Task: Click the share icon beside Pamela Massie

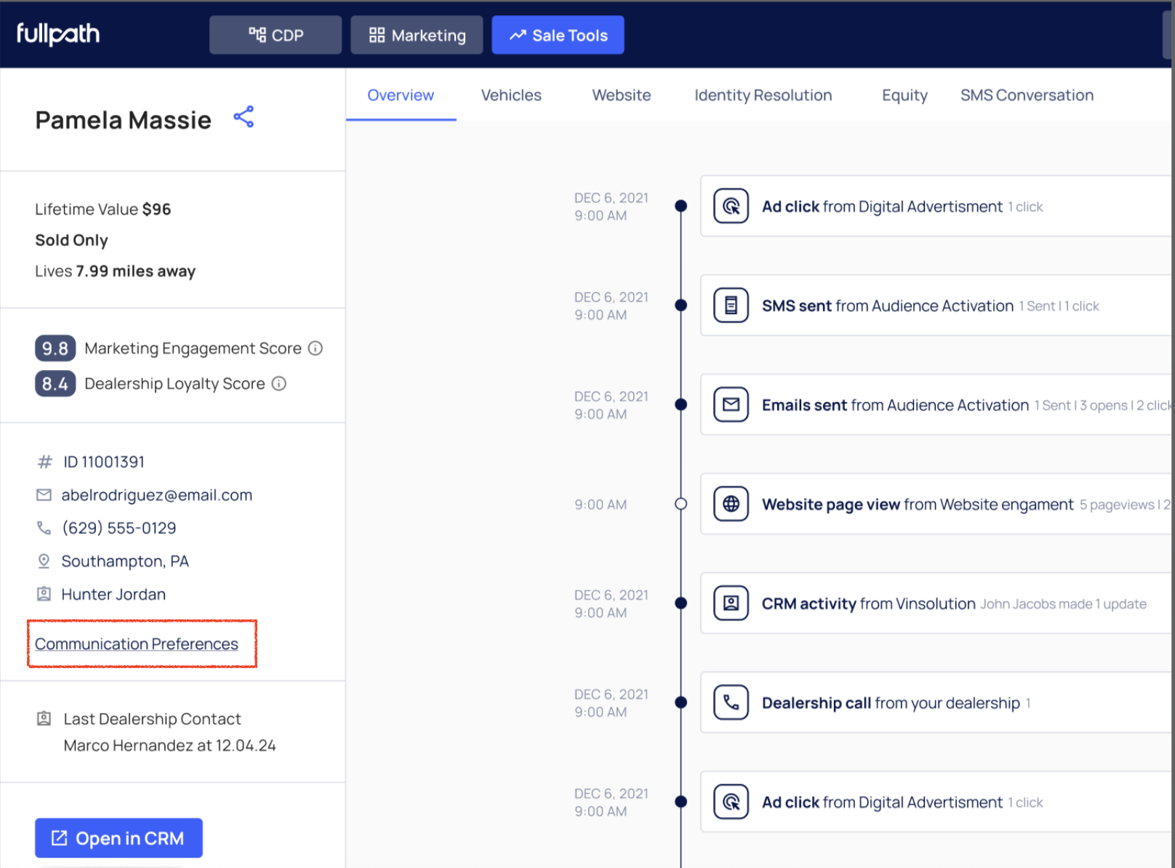Action: (244, 117)
